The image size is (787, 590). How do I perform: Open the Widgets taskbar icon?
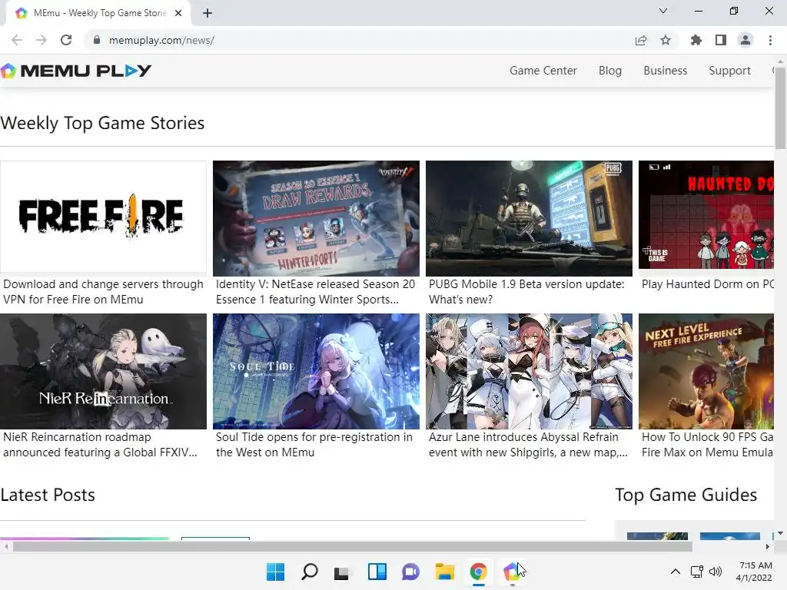377,572
